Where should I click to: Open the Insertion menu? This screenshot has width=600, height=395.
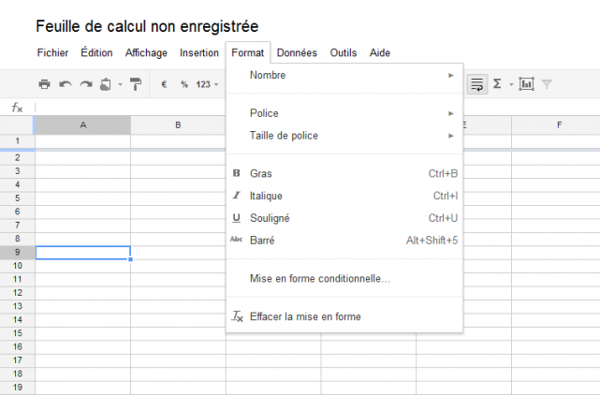(198, 53)
